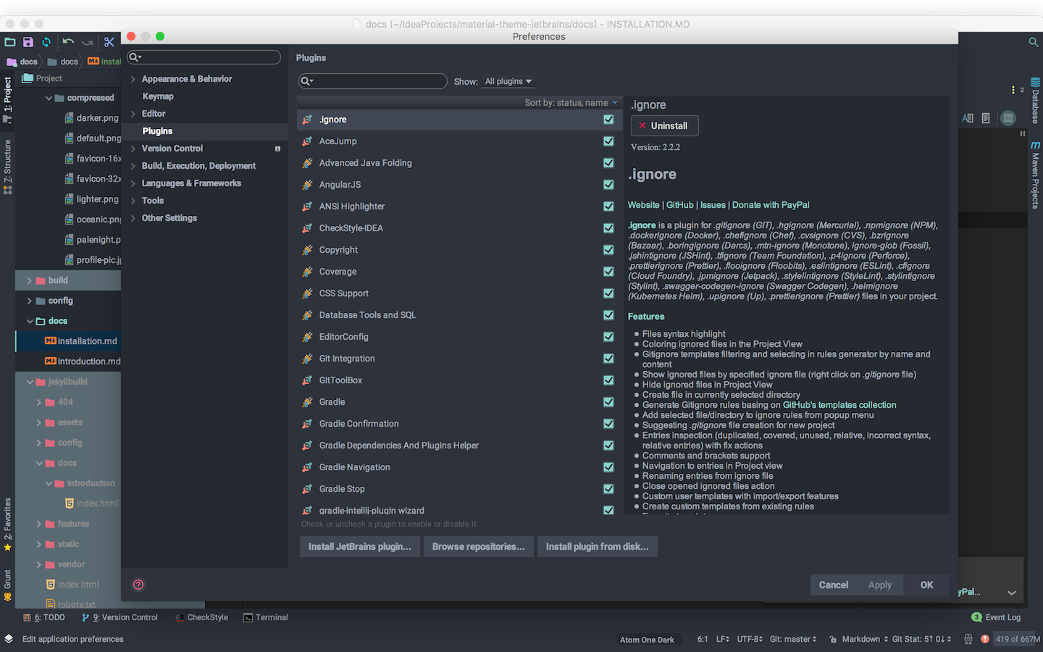Click the Redo arrow icon

(88, 42)
